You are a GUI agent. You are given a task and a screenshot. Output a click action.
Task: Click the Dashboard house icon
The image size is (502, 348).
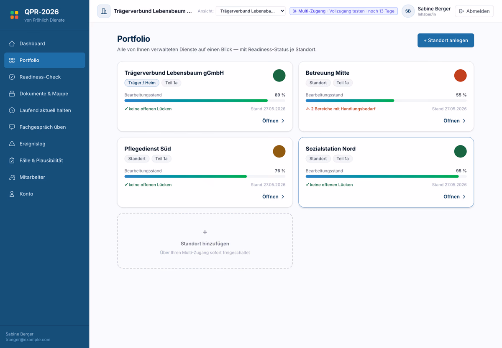[x=12, y=43]
